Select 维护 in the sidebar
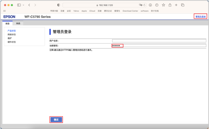This screenshot has height=129, width=209. point(9,38)
